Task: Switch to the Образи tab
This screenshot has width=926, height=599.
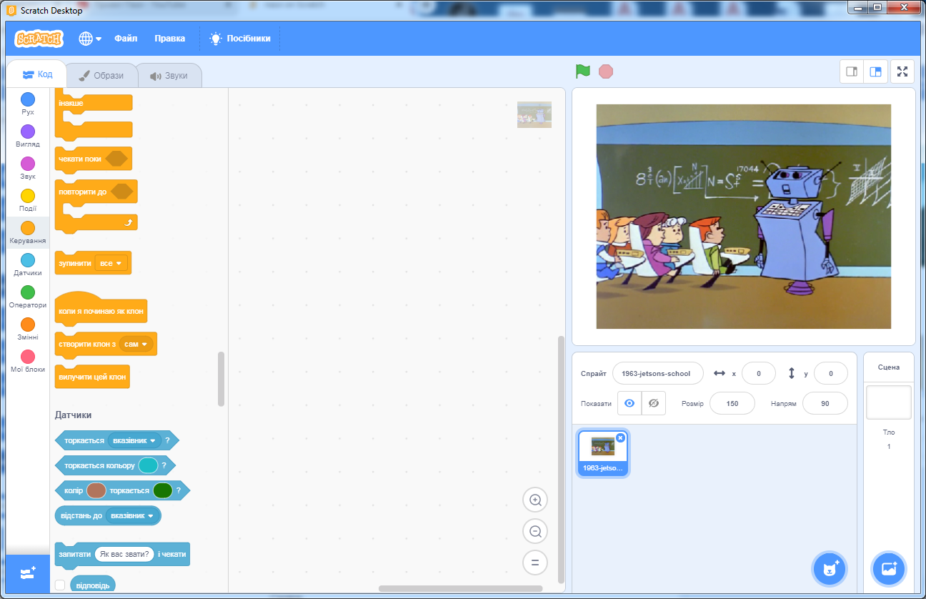Action: pos(101,76)
